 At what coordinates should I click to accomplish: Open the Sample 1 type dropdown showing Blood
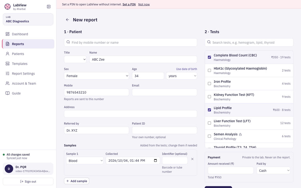coord(85,161)
